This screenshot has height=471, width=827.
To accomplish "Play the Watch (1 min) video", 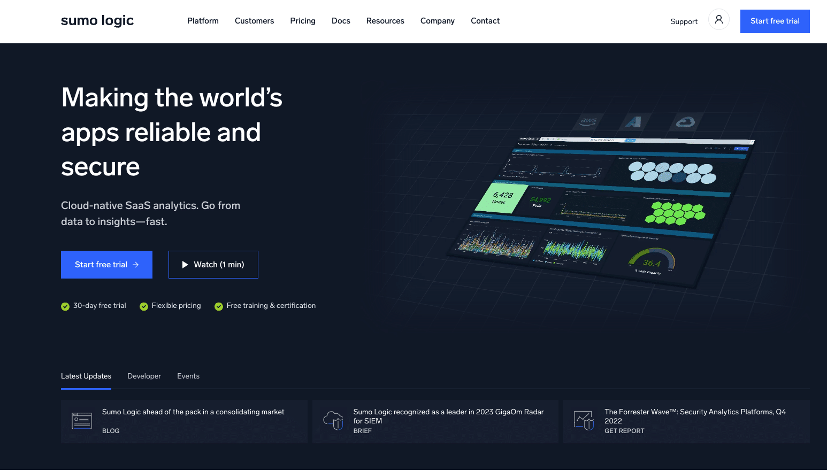I will [x=213, y=265].
